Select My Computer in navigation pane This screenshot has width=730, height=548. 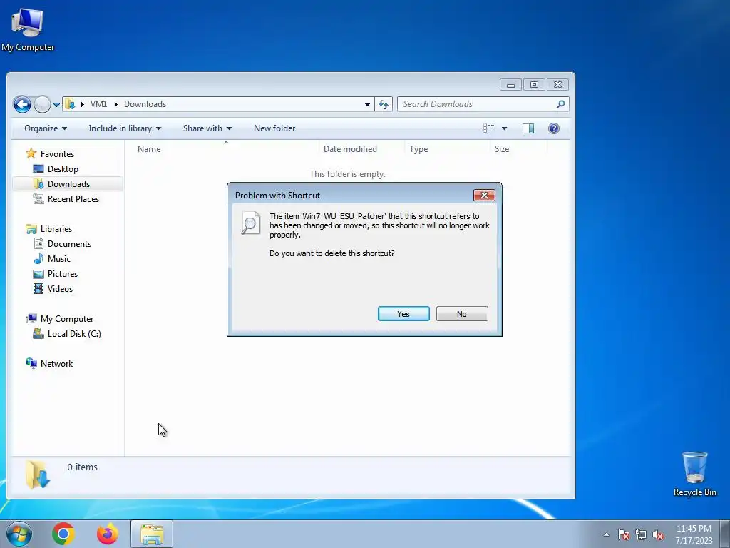tap(66, 319)
